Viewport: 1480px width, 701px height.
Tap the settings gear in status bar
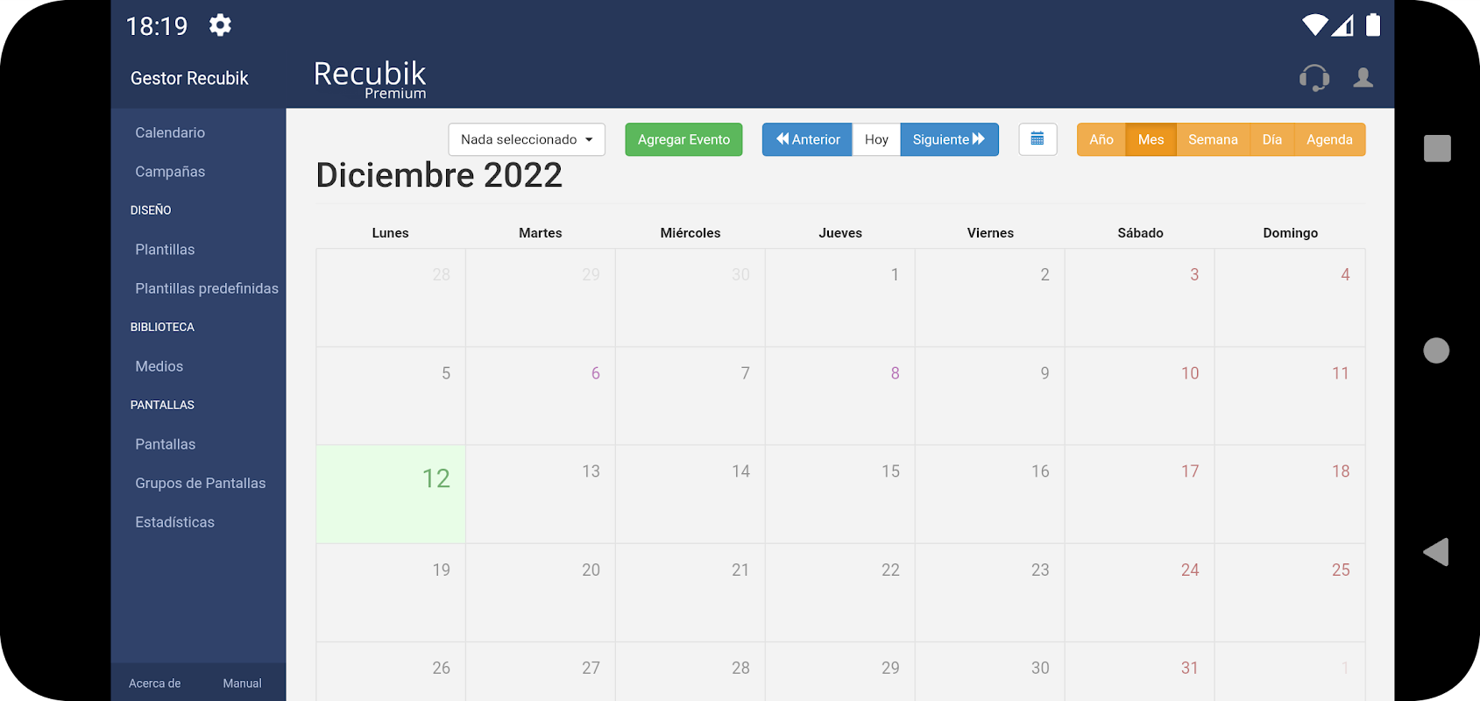[220, 25]
